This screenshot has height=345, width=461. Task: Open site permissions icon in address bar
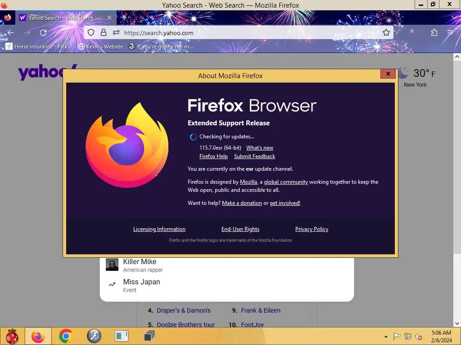coord(116,32)
